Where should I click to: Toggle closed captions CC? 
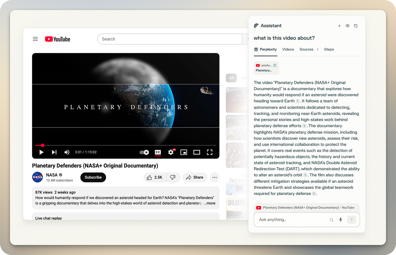[x=158, y=152]
